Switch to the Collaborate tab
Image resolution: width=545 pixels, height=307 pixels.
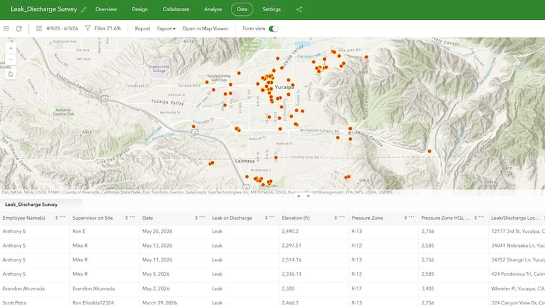[x=176, y=9]
